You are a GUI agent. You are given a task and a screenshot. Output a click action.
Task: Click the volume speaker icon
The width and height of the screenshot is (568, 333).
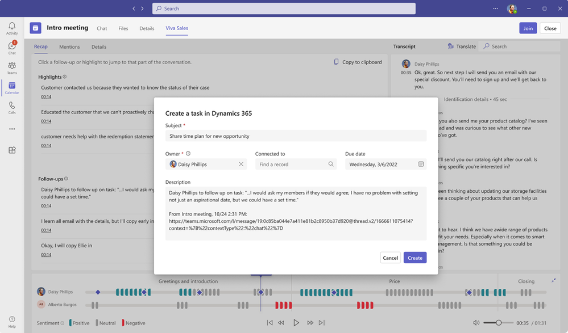pos(476,323)
